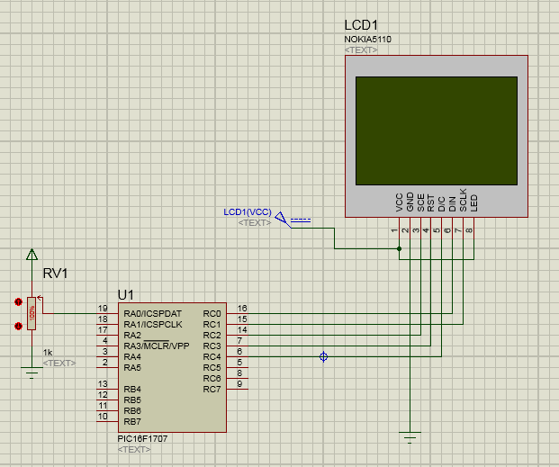Click pin number 14 beside RC2
559x467 pixels.
[242, 329]
